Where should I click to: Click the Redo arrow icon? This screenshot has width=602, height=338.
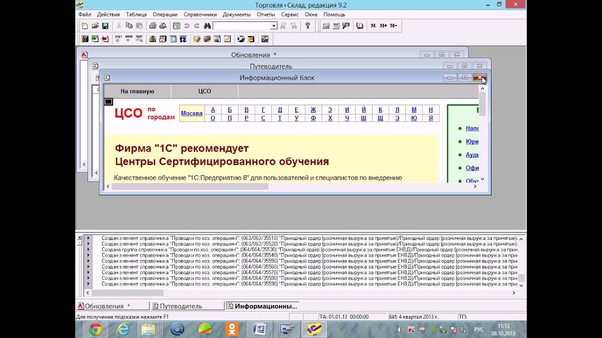(197, 26)
